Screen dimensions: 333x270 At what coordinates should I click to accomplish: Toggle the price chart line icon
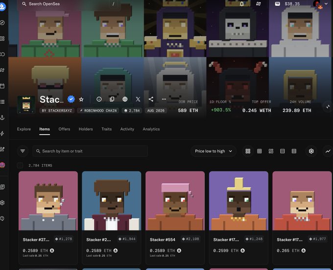[x=328, y=151]
